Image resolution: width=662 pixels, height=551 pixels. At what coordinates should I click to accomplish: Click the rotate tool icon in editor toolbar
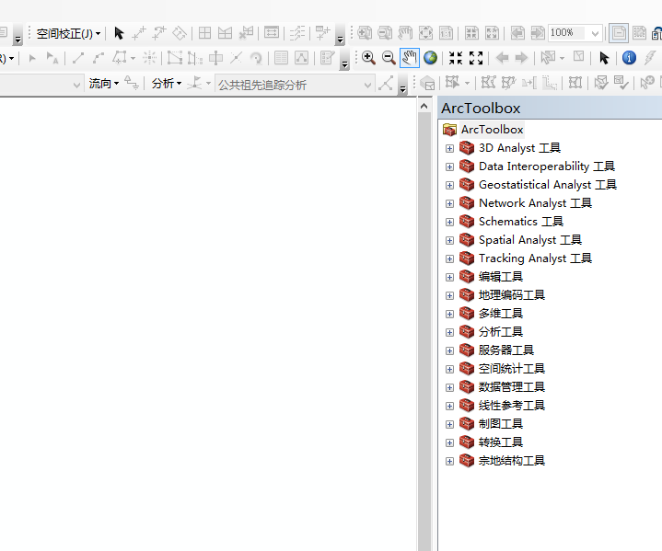(256, 58)
